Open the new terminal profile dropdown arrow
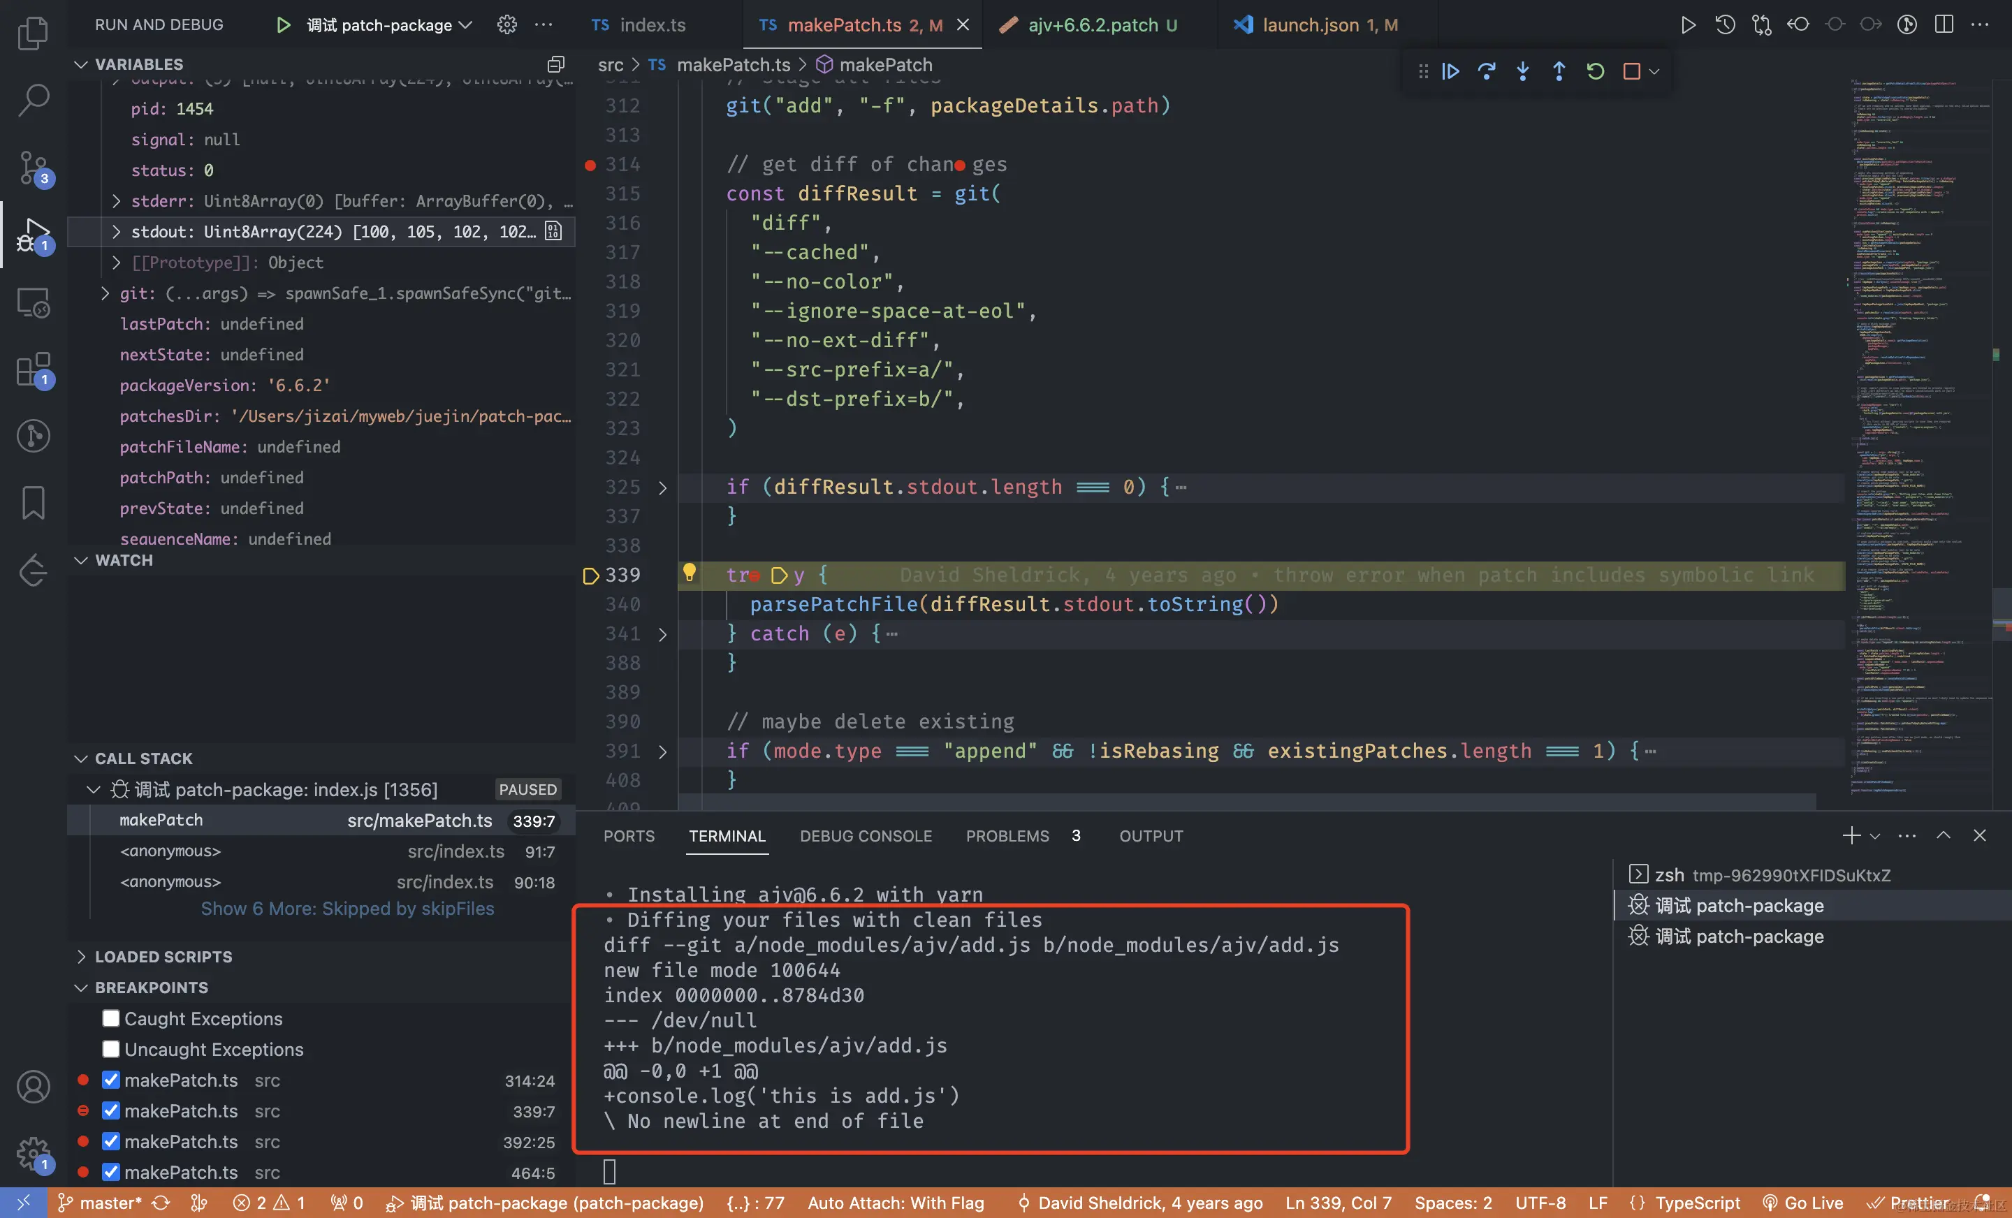Screen dimensions: 2012x1218 (1875, 835)
